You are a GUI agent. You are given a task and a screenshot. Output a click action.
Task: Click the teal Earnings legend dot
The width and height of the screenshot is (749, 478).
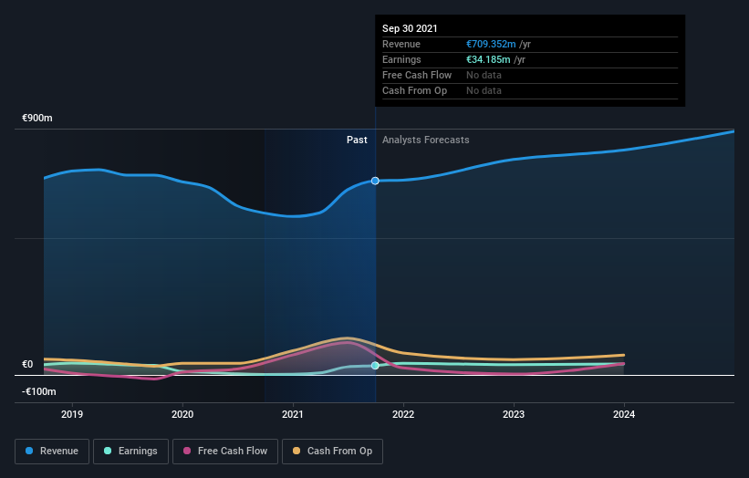click(x=108, y=451)
